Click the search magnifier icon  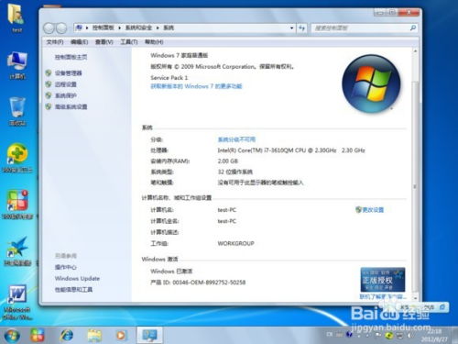(x=413, y=28)
